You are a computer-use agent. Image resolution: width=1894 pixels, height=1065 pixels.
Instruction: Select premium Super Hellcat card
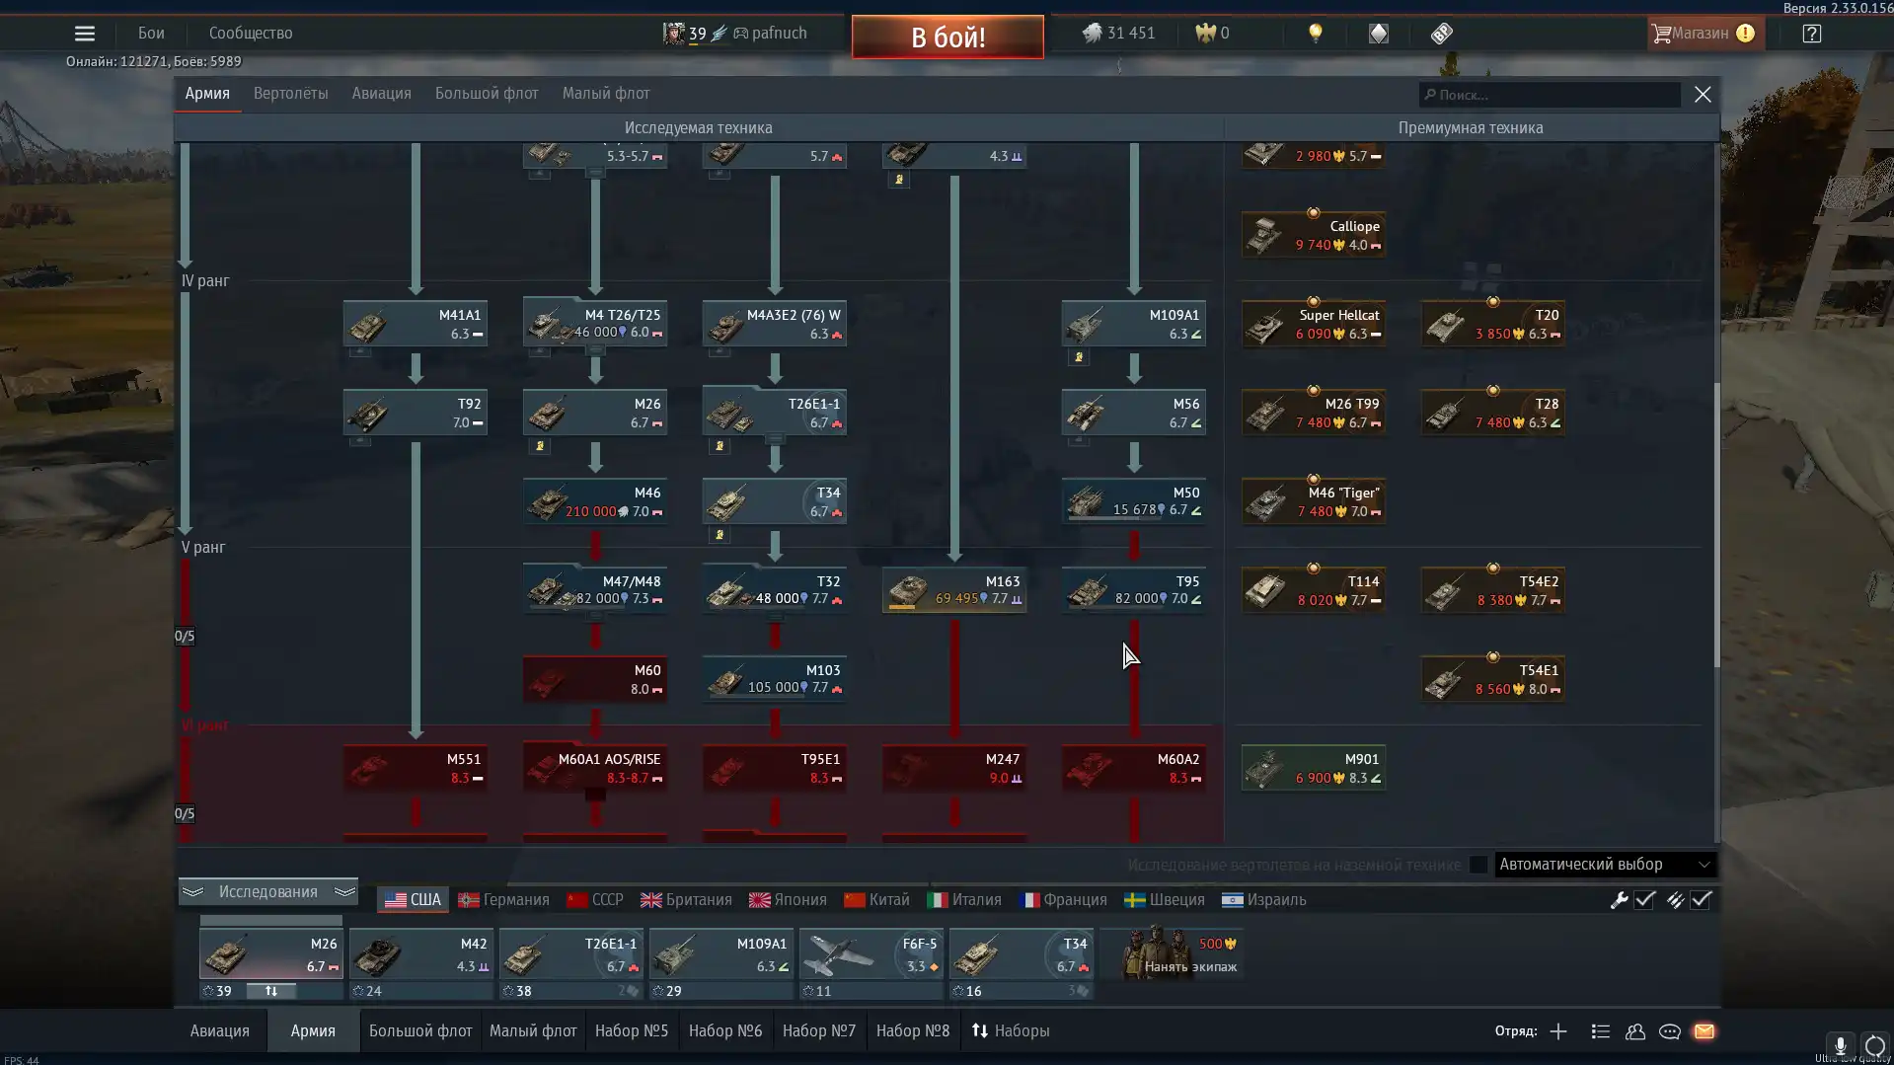[x=1314, y=324]
